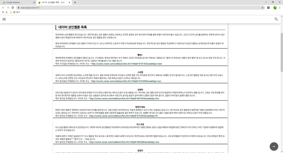This screenshot has height=153, width=283.
Task: Click the 상중하 section title
Action: pos(140,90)
